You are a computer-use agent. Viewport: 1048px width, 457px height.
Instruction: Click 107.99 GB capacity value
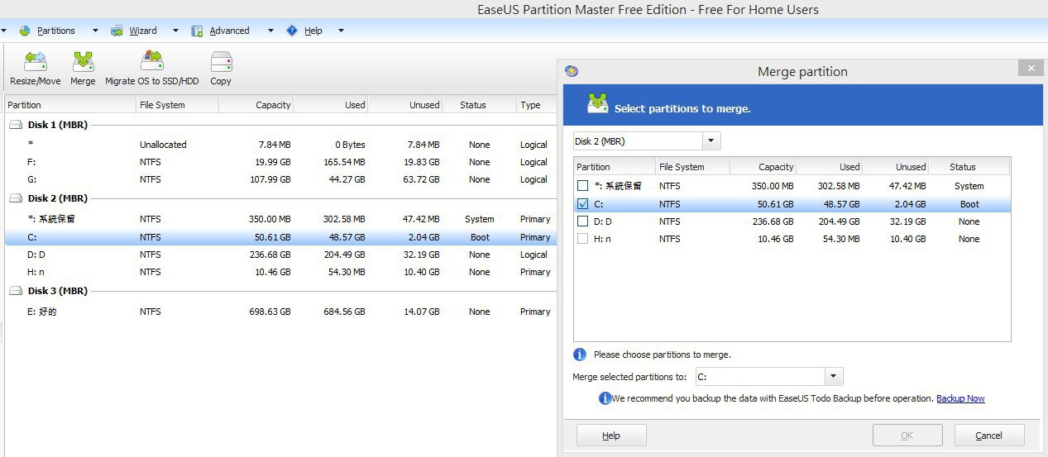pyautogui.click(x=268, y=179)
